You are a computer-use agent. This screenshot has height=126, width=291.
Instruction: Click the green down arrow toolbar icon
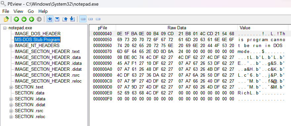[x=24, y=19]
